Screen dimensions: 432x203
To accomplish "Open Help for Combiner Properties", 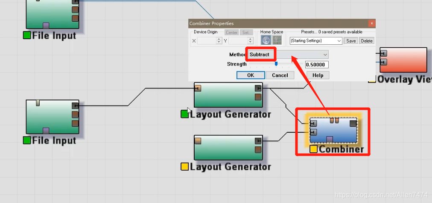I will (x=318, y=75).
